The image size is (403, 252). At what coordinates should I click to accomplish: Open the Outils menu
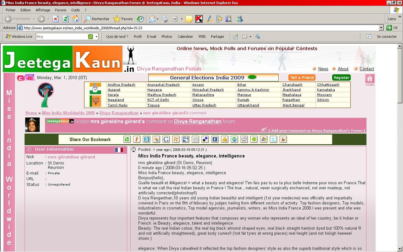click(75, 10)
